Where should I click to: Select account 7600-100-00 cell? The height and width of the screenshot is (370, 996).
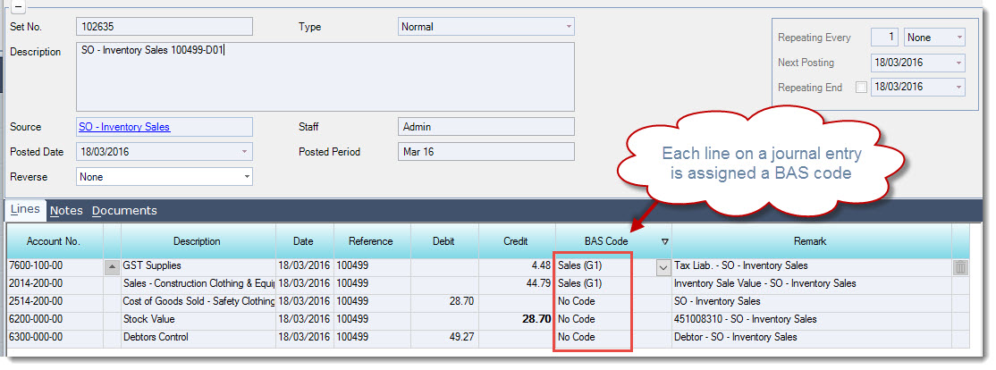(55, 266)
